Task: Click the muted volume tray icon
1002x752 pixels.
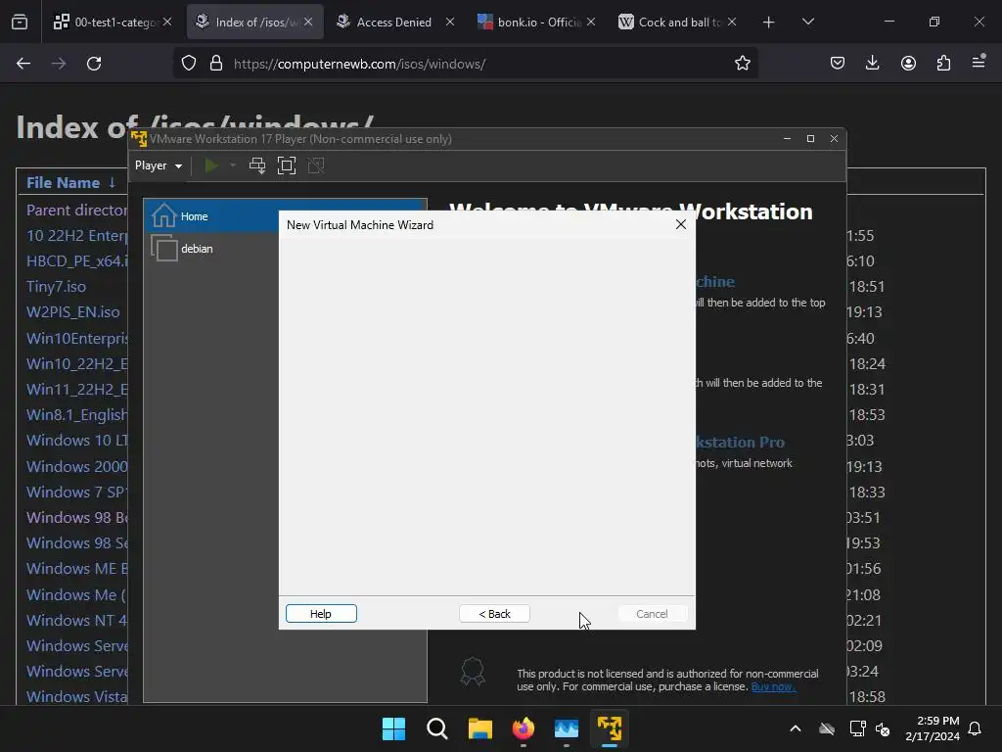Action: click(x=883, y=728)
